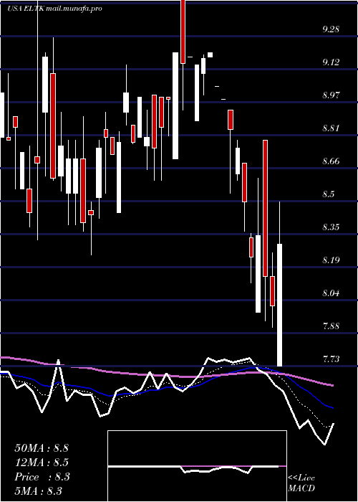The image size is (358, 502).
Task: Select the 8.5 price axis label
Action: (x=328, y=194)
